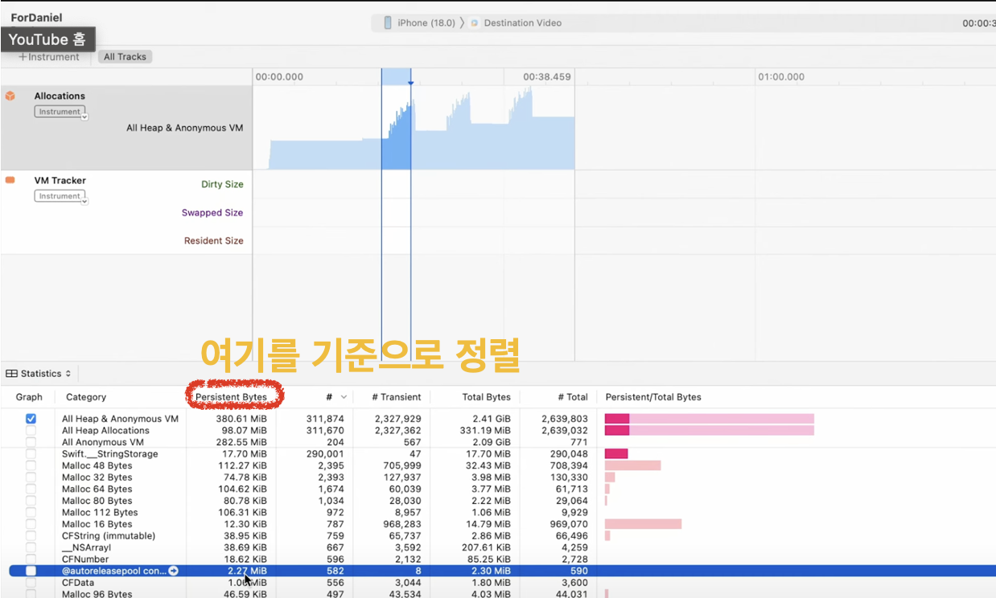Image resolution: width=996 pixels, height=598 pixels.
Task: Check the All Heap Allocations graph checkbox
Action: (31, 431)
